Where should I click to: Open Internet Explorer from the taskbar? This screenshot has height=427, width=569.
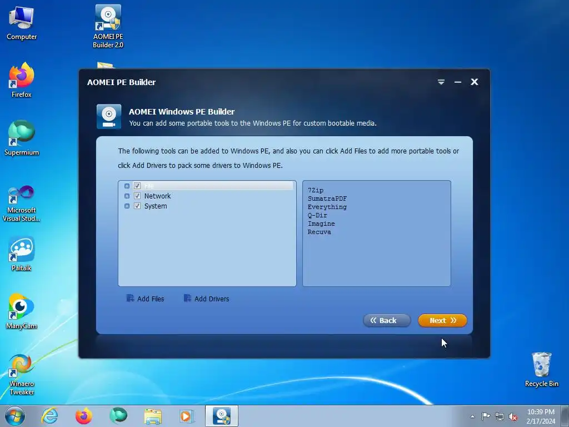[49, 416]
